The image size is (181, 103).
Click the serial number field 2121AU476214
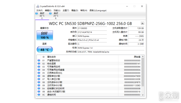tap(92, 32)
